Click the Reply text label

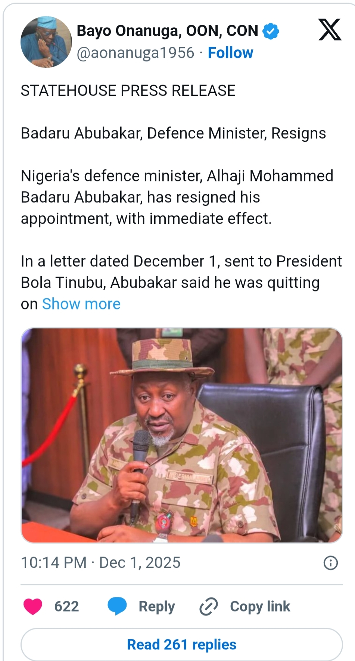coord(156,606)
